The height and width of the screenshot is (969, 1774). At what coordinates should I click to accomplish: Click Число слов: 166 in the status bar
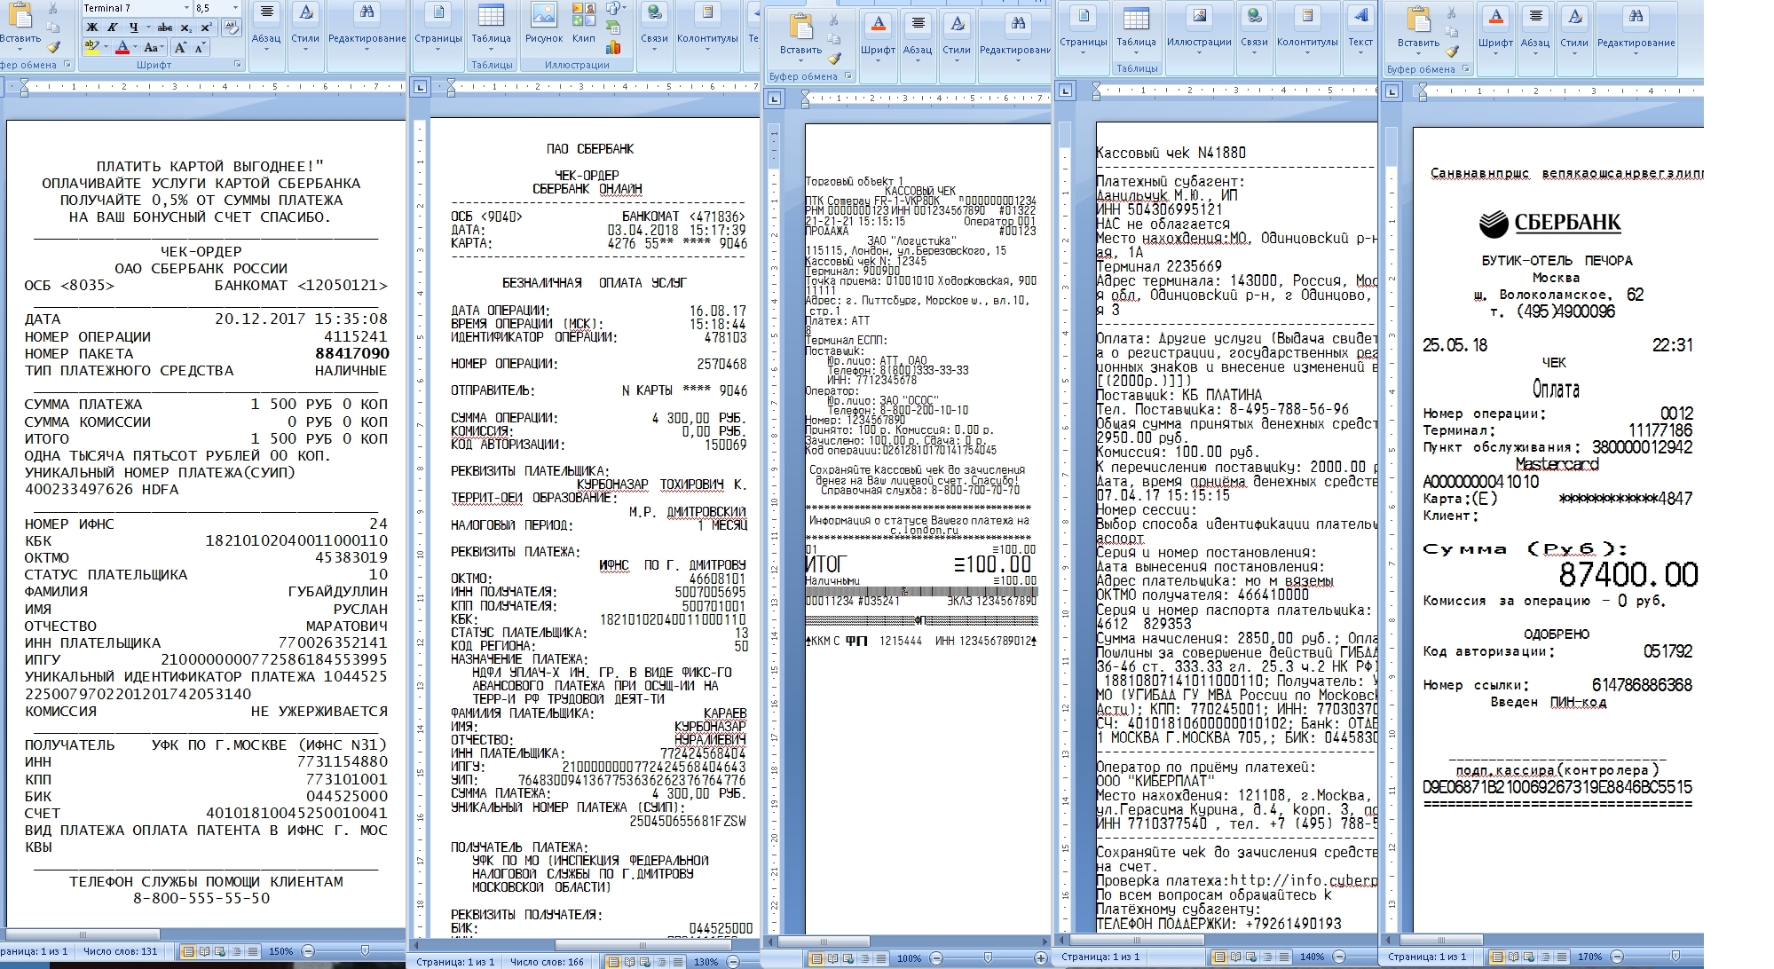pos(548,962)
